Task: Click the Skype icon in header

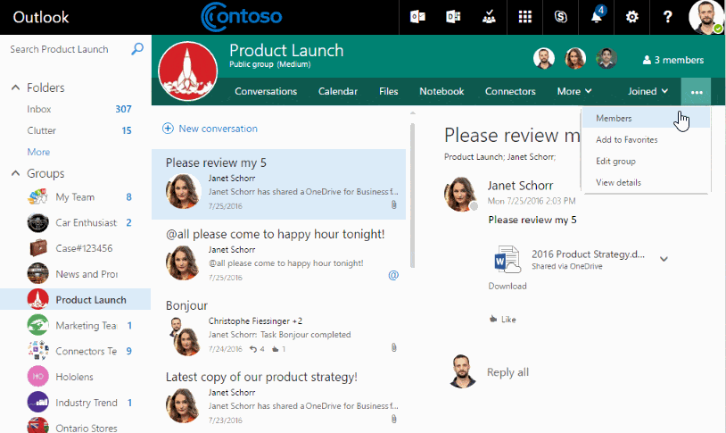Action: [560, 17]
